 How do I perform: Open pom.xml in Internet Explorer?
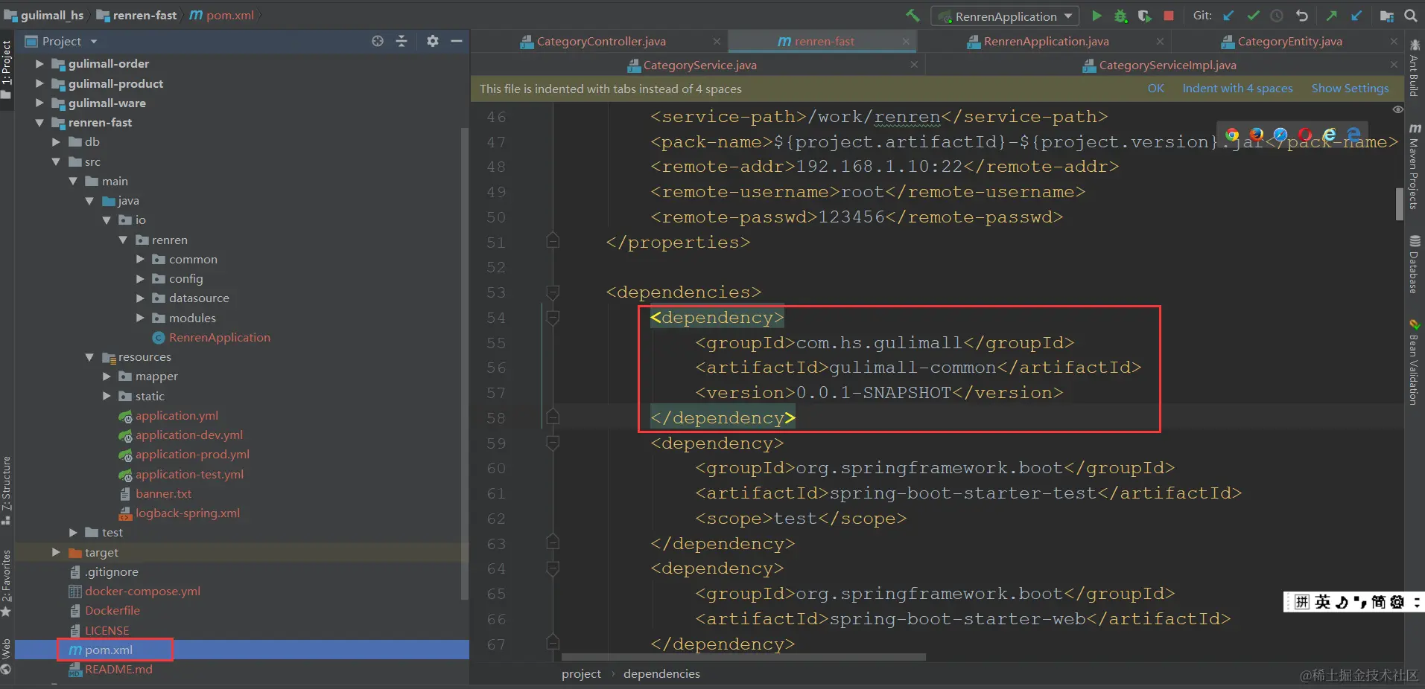(x=1330, y=135)
